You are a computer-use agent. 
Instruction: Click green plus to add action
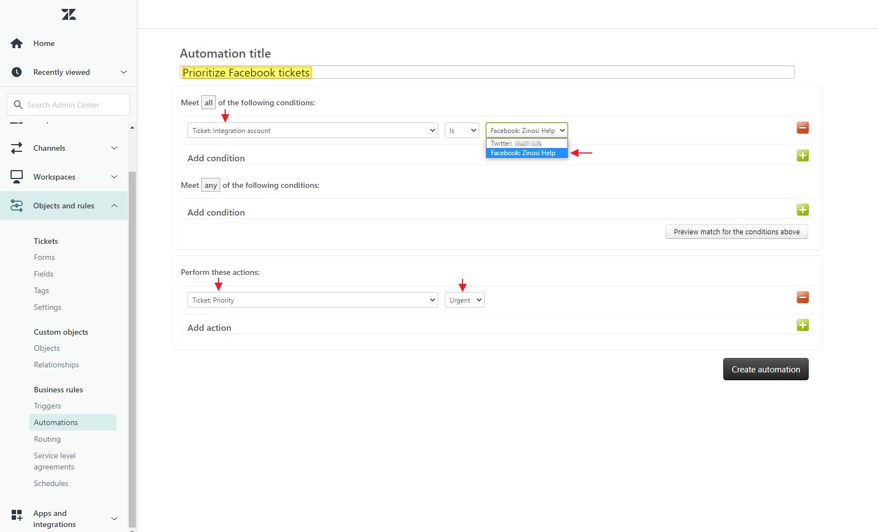803,325
